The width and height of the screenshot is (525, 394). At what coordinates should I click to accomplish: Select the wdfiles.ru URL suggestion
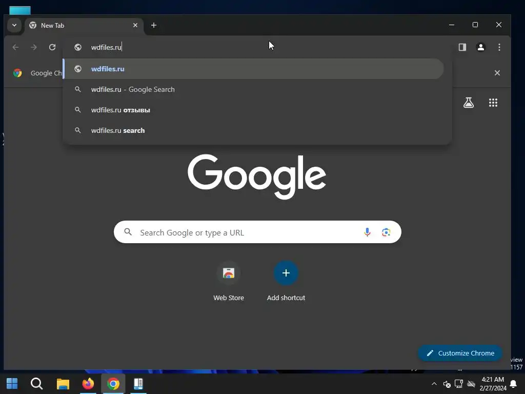click(x=253, y=69)
